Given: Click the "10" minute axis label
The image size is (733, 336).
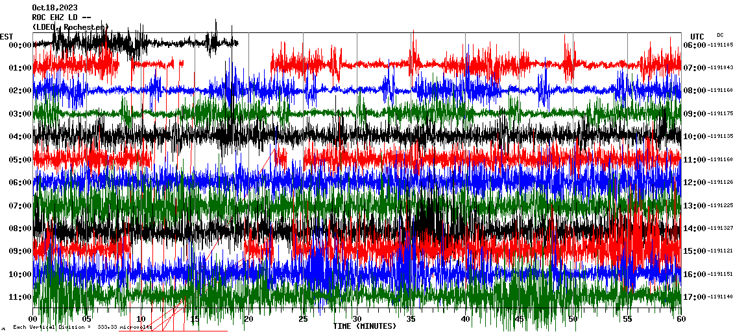Looking at the screenshot, I should pyautogui.click(x=141, y=319).
